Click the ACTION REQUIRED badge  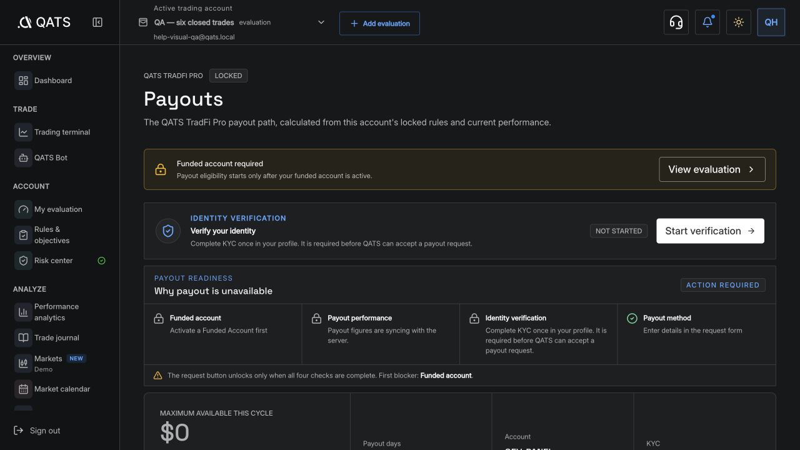pyautogui.click(x=722, y=285)
